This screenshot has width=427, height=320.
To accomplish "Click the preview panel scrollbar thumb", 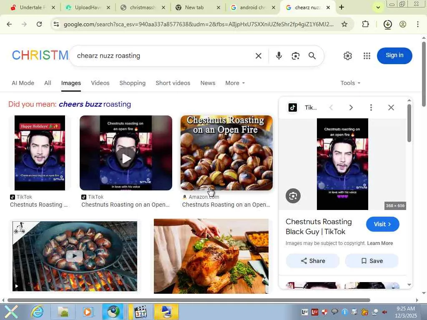I will click(409, 123).
